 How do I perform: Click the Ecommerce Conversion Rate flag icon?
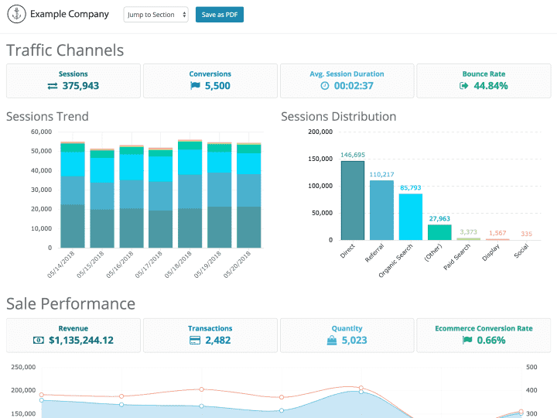click(467, 341)
